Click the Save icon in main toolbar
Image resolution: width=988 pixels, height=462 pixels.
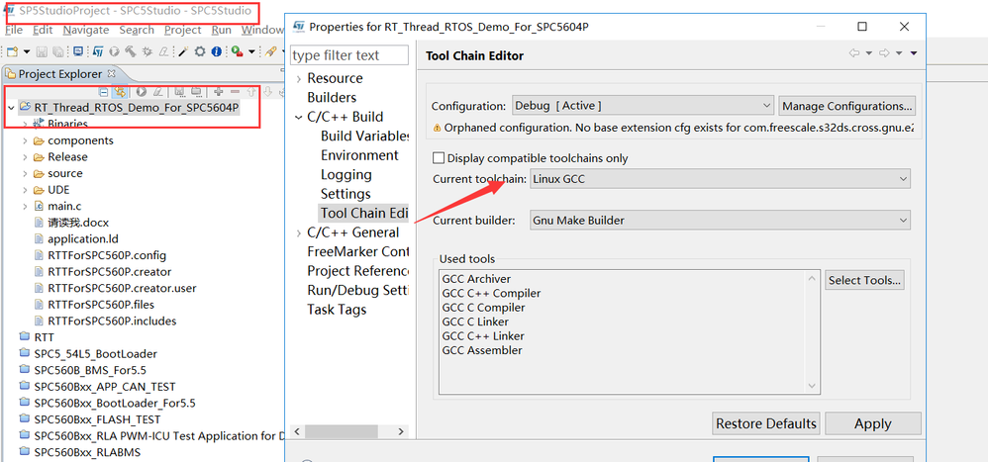(x=42, y=51)
